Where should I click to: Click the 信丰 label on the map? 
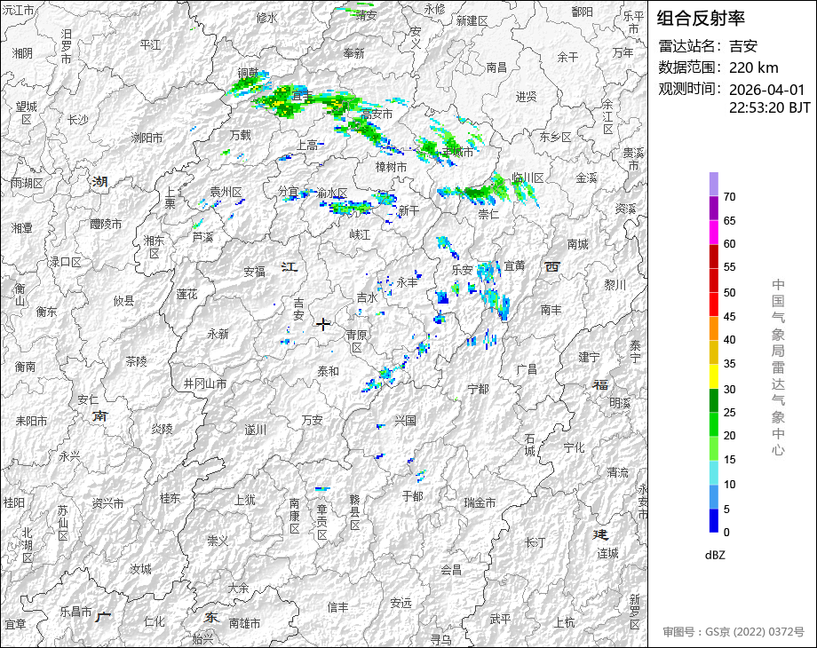(x=338, y=607)
